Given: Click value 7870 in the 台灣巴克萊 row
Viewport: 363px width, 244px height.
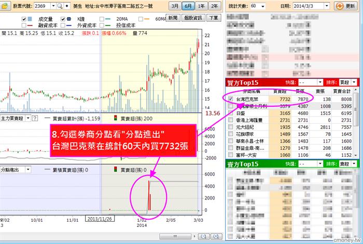Looking at the screenshot, I should 303,99.
